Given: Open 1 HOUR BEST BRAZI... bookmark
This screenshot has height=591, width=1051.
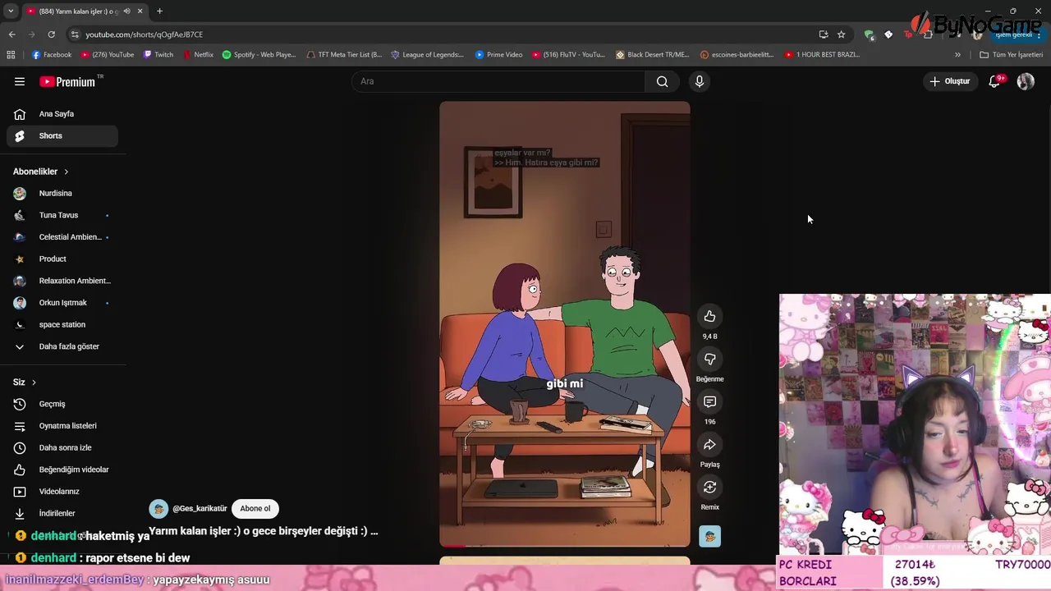Looking at the screenshot, I should tap(823, 55).
